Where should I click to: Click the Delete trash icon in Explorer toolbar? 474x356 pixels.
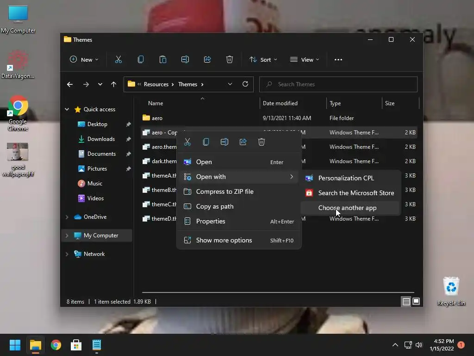230,60
